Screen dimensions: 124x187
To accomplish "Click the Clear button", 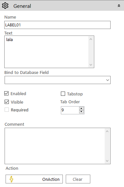I will pos(78,179).
